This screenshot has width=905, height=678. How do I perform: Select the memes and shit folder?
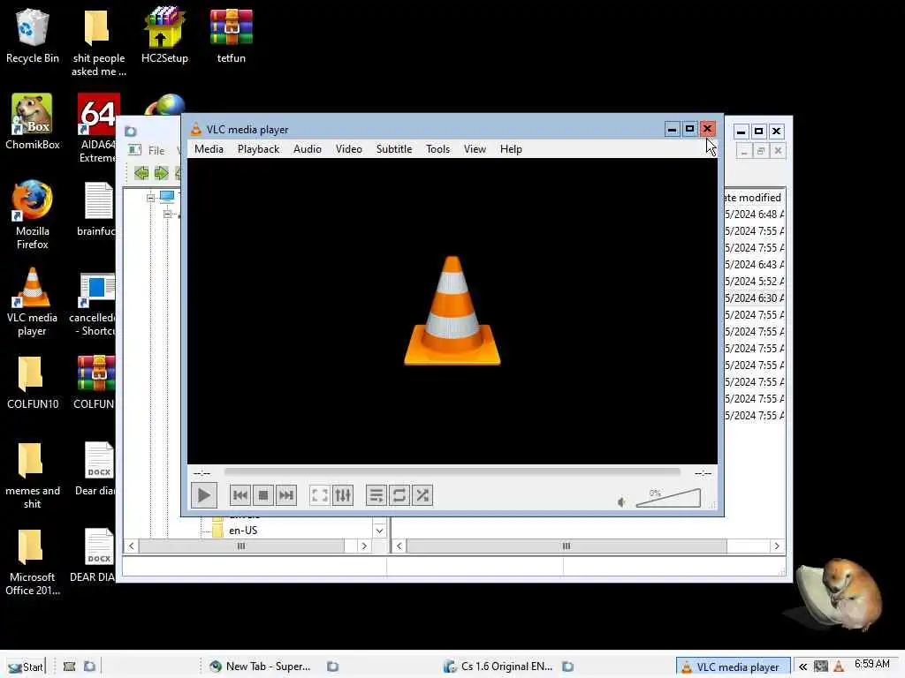pos(33,476)
